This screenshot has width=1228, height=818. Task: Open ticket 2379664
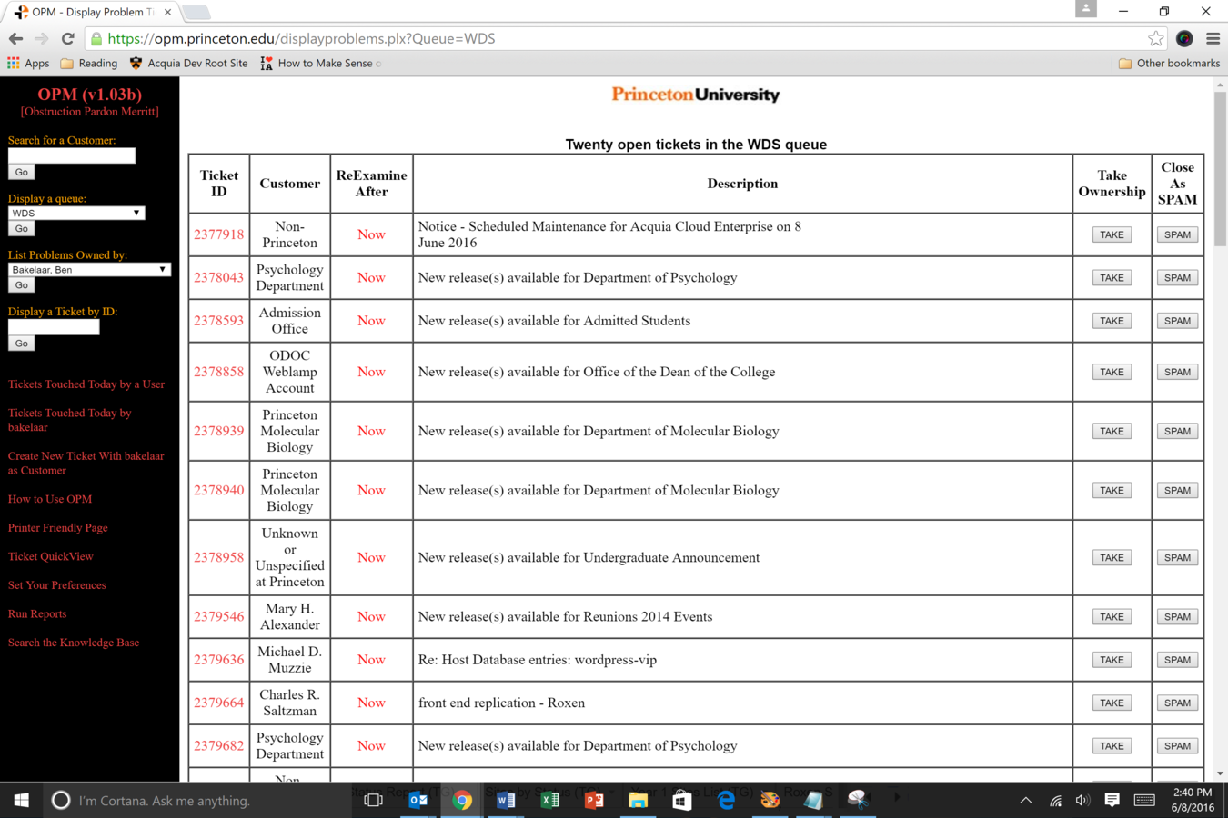click(x=219, y=703)
